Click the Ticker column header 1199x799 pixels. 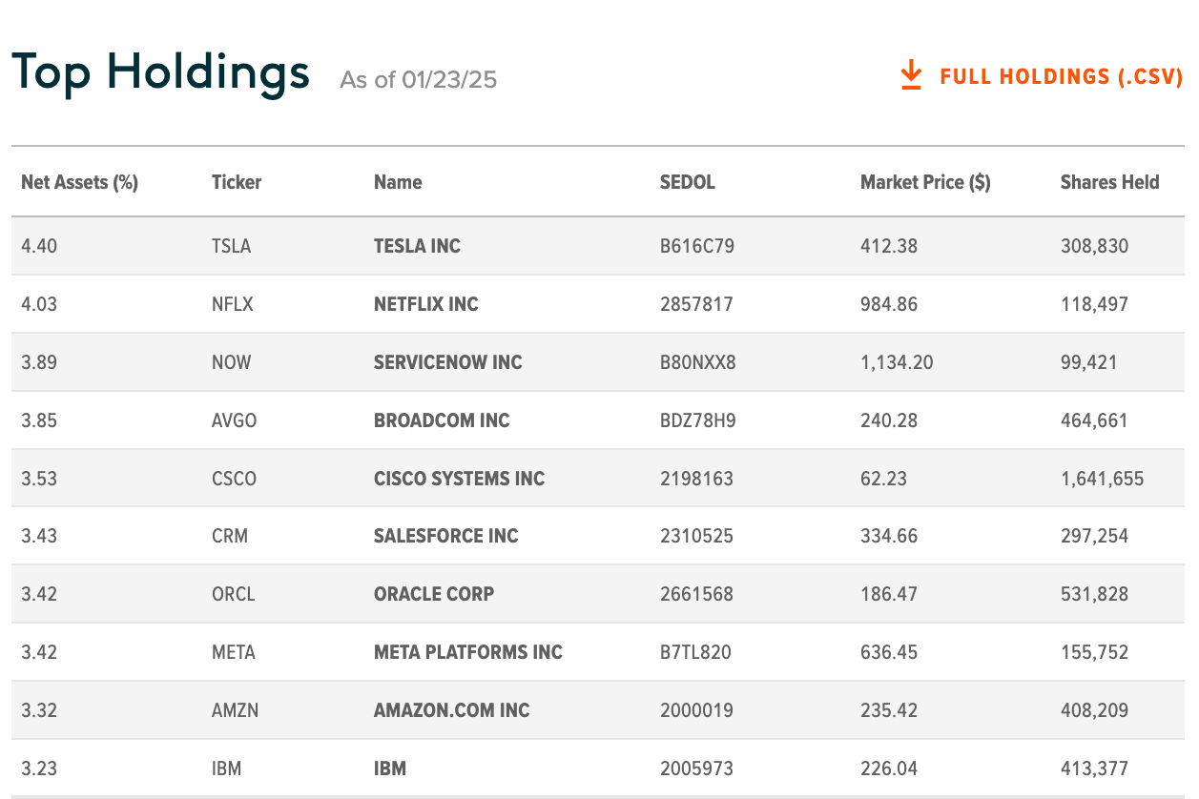coord(237,182)
